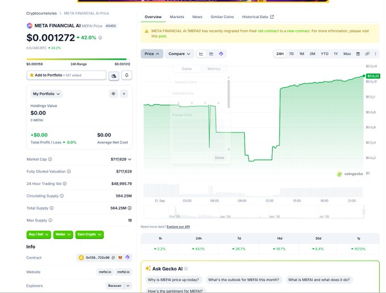Open the new contract link
The height and width of the screenshot is (293, 386).
pyautogui.click(x=298, y=31)
